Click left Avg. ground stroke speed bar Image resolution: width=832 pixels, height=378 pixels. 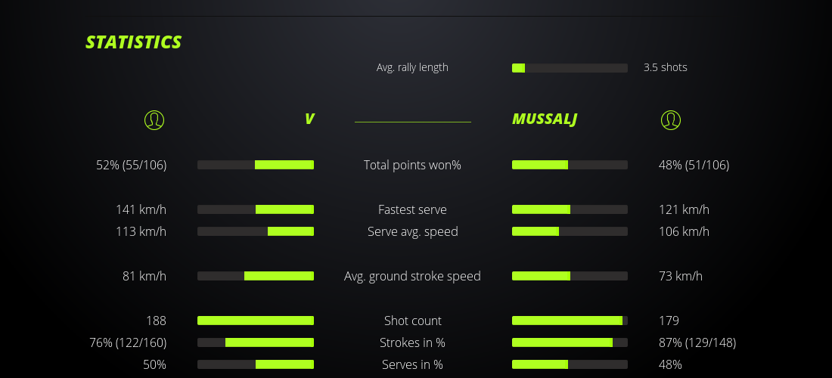[256, 276]
